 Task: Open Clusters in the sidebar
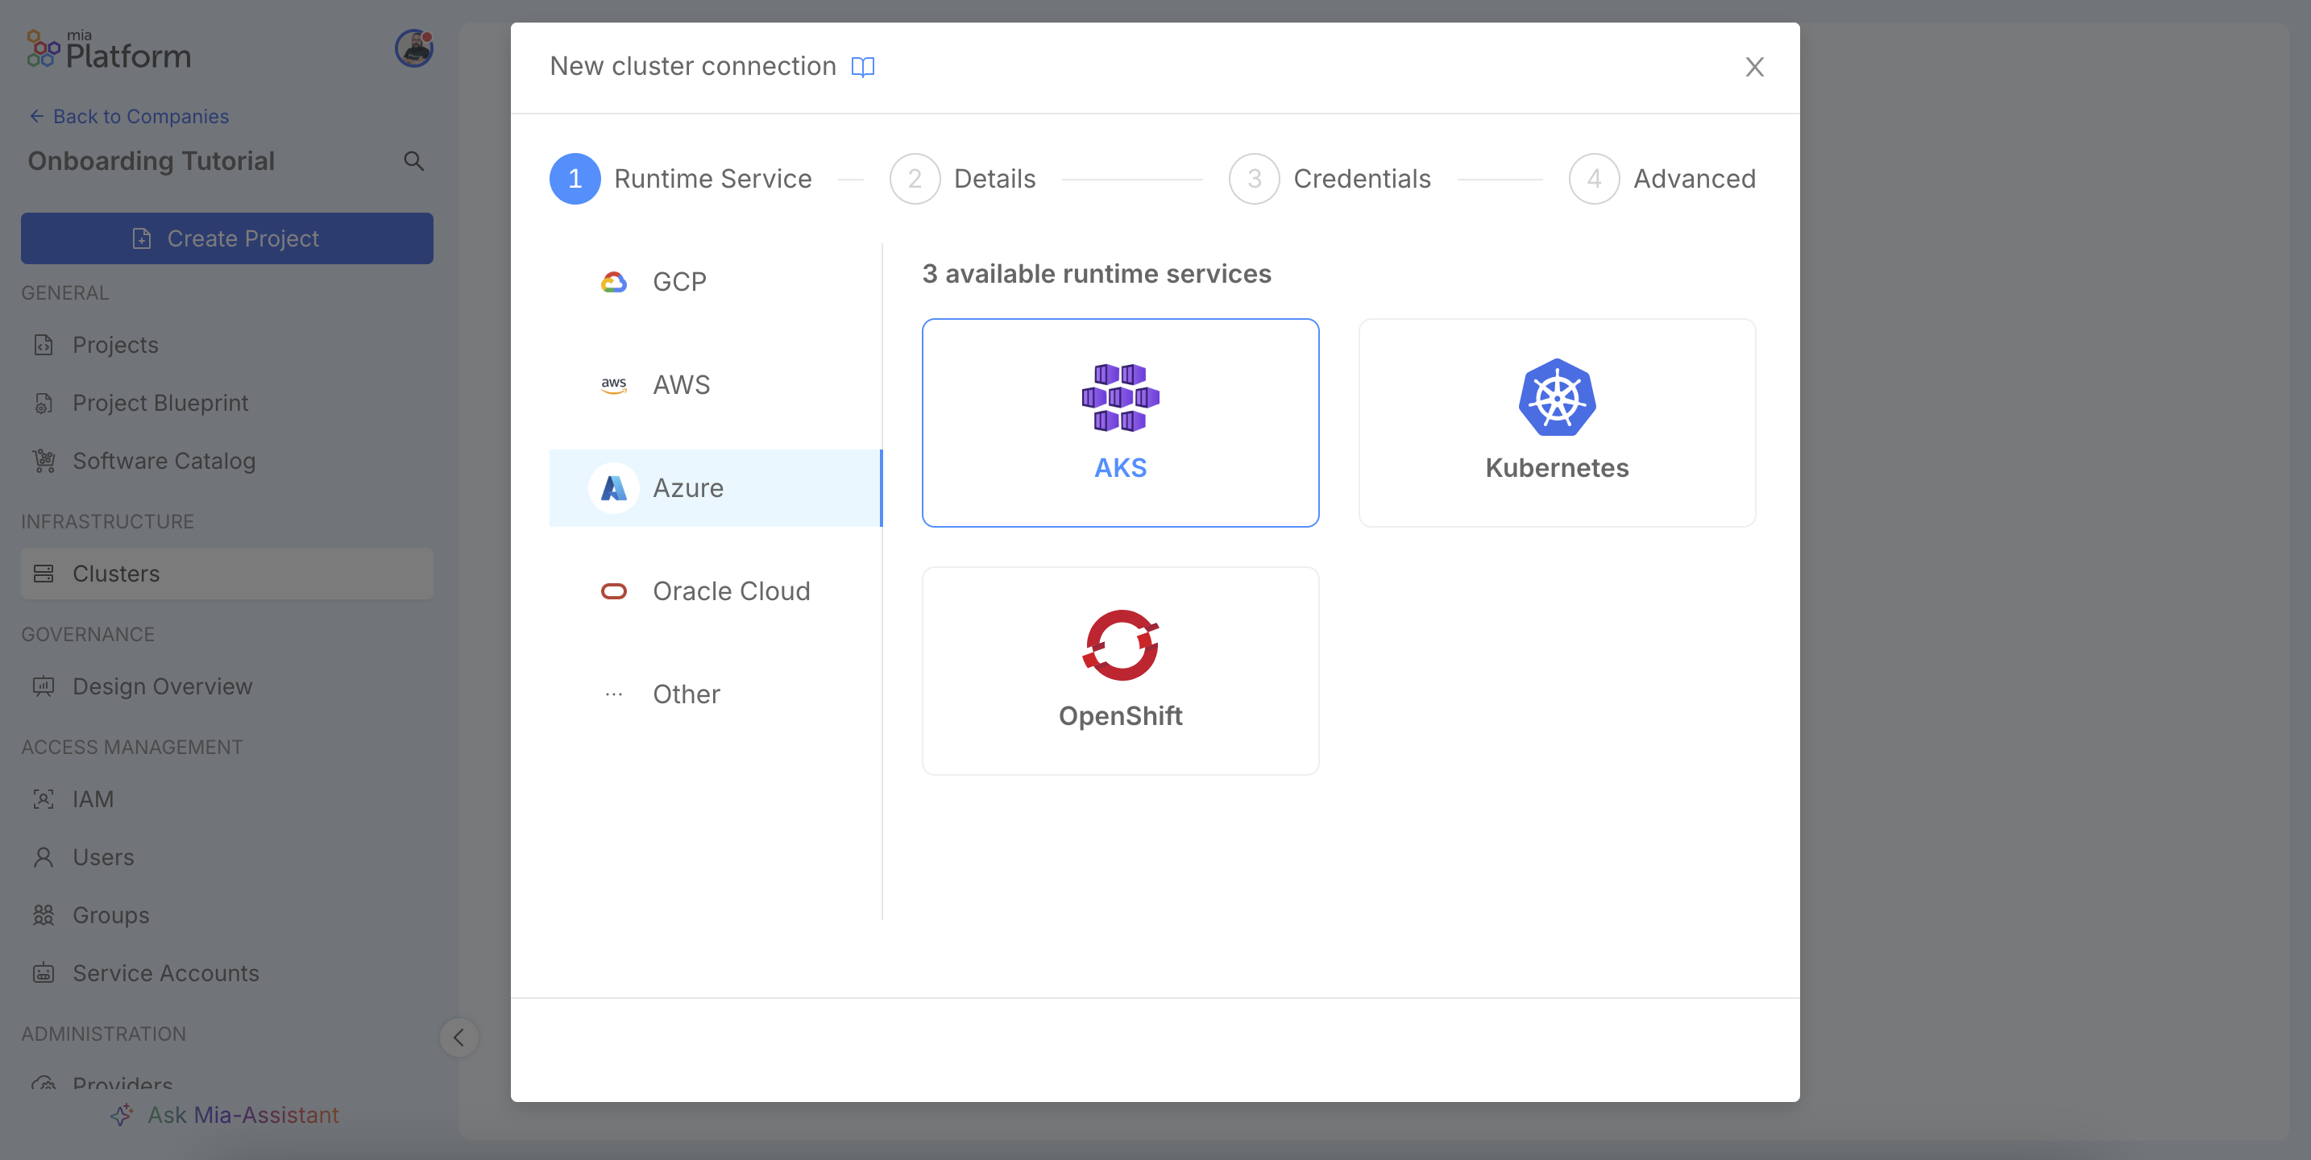tap(227, 574)
